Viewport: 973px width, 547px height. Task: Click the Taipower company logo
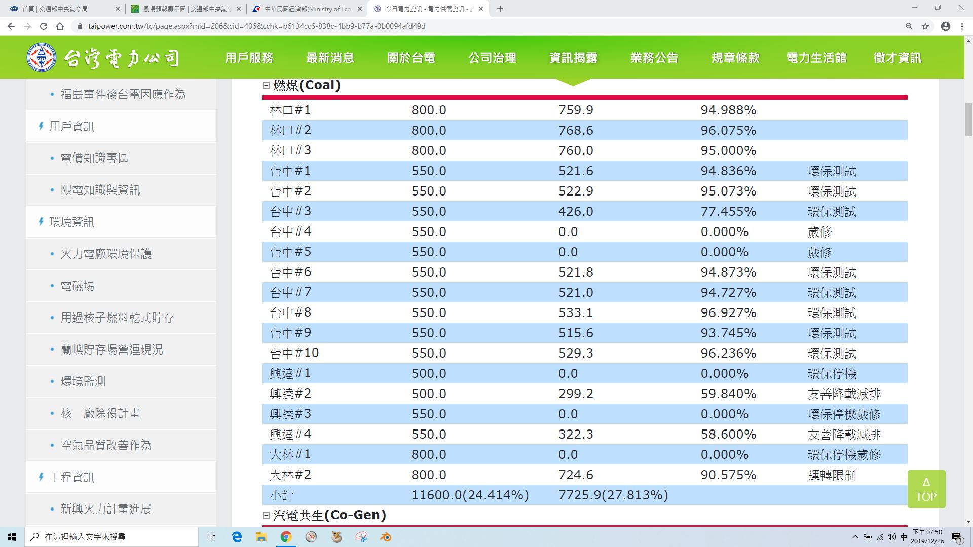click(x=103, y=57)
